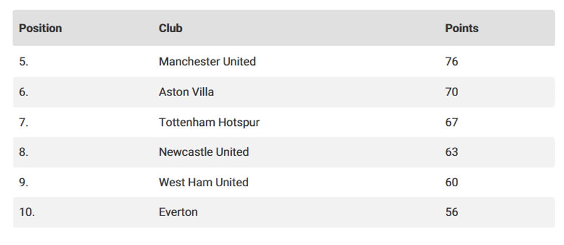Click position number 7 cell

24,122
